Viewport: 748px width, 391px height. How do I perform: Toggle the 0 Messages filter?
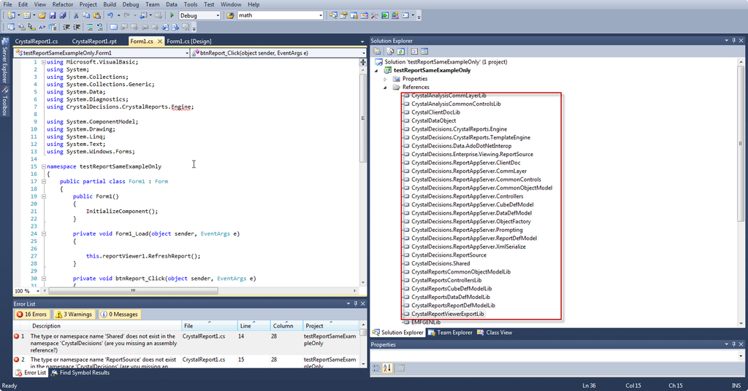click(119, 314)
